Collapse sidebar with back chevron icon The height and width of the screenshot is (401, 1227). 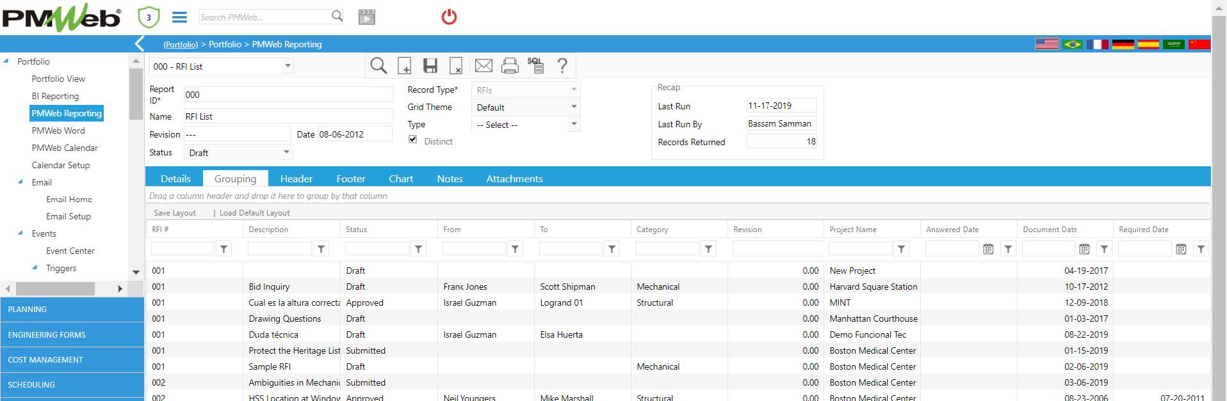click(140, 43)
